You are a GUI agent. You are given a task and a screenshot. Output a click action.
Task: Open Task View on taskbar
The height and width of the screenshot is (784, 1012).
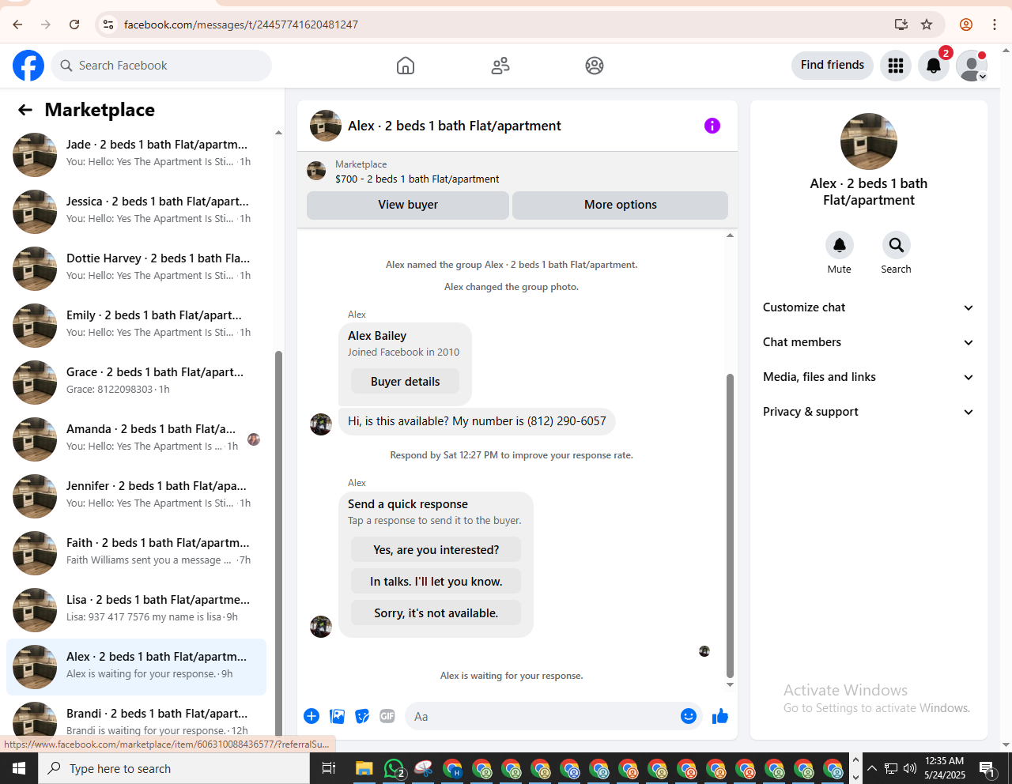pyautogui.click(x=329, y=768)
